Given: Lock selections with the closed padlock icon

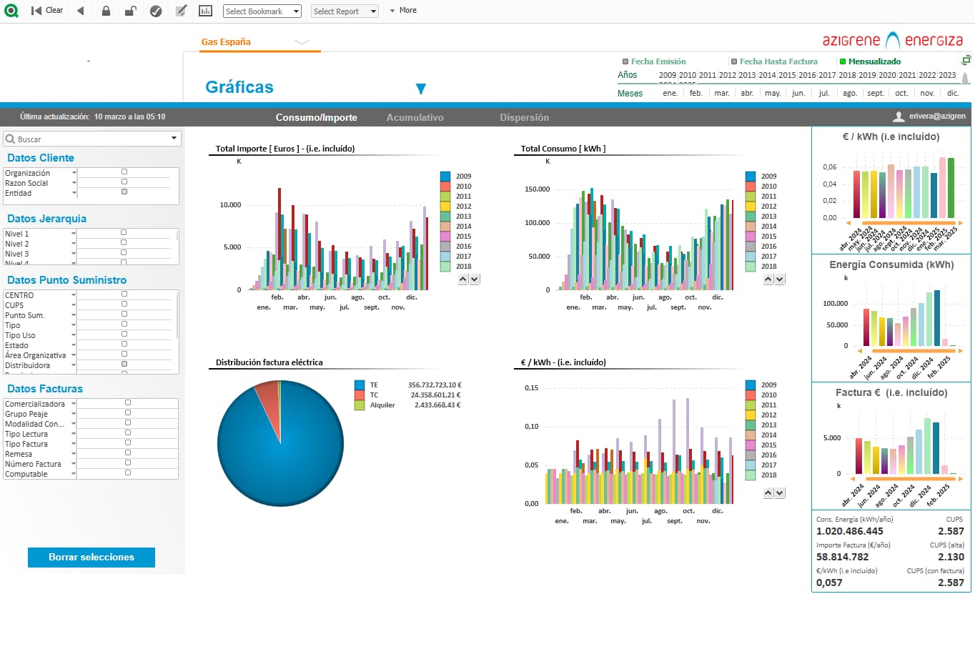Looking at the screenshot, I should (106, 11).
